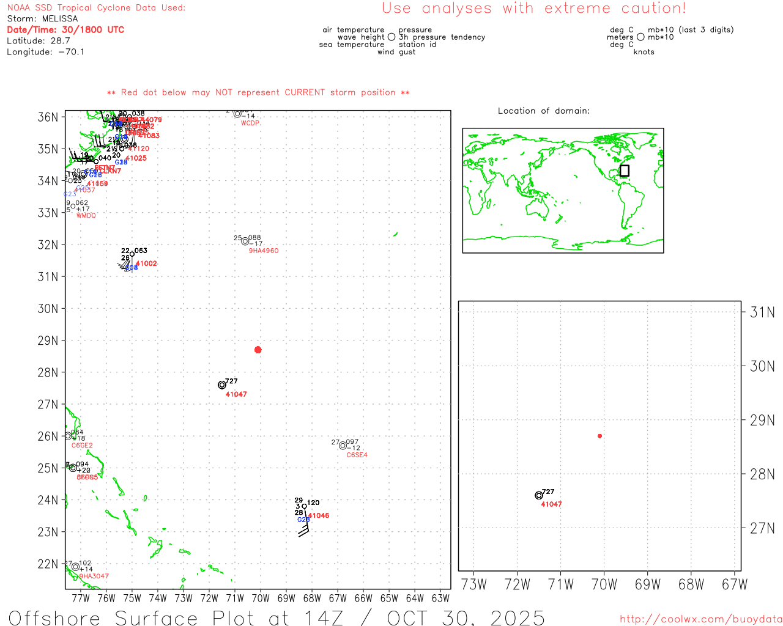783x626 pixels.
Task: Click the 'Latitude: 28.7' text
Action: [39, 41]
